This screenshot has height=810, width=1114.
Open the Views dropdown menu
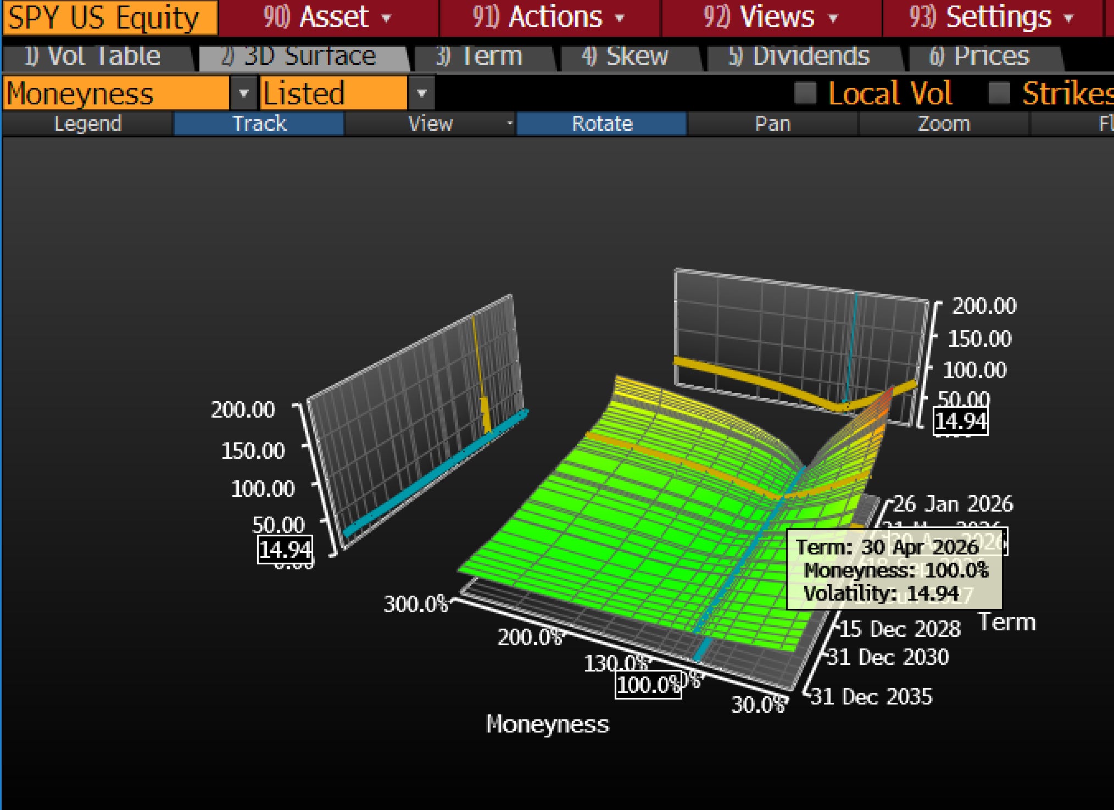pos(771,18)
